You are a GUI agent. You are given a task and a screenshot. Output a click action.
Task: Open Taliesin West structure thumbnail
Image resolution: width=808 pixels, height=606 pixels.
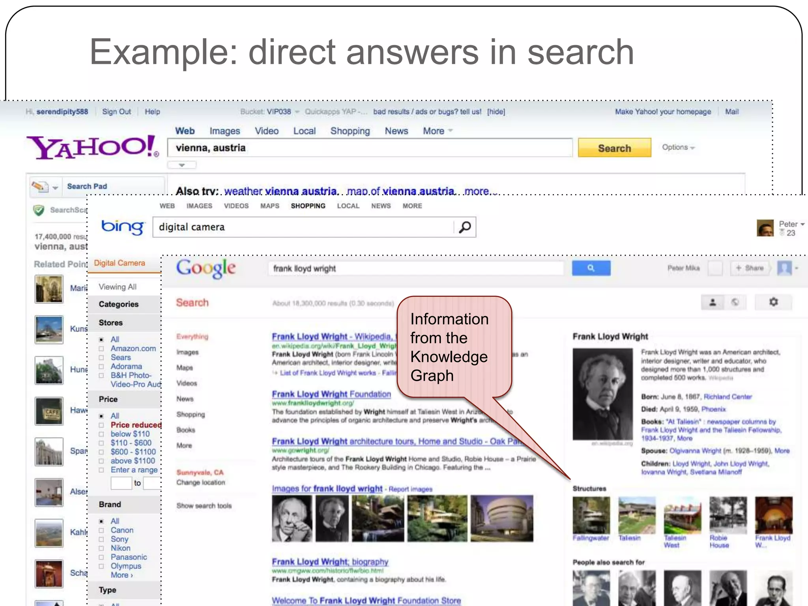coord(682,515)
